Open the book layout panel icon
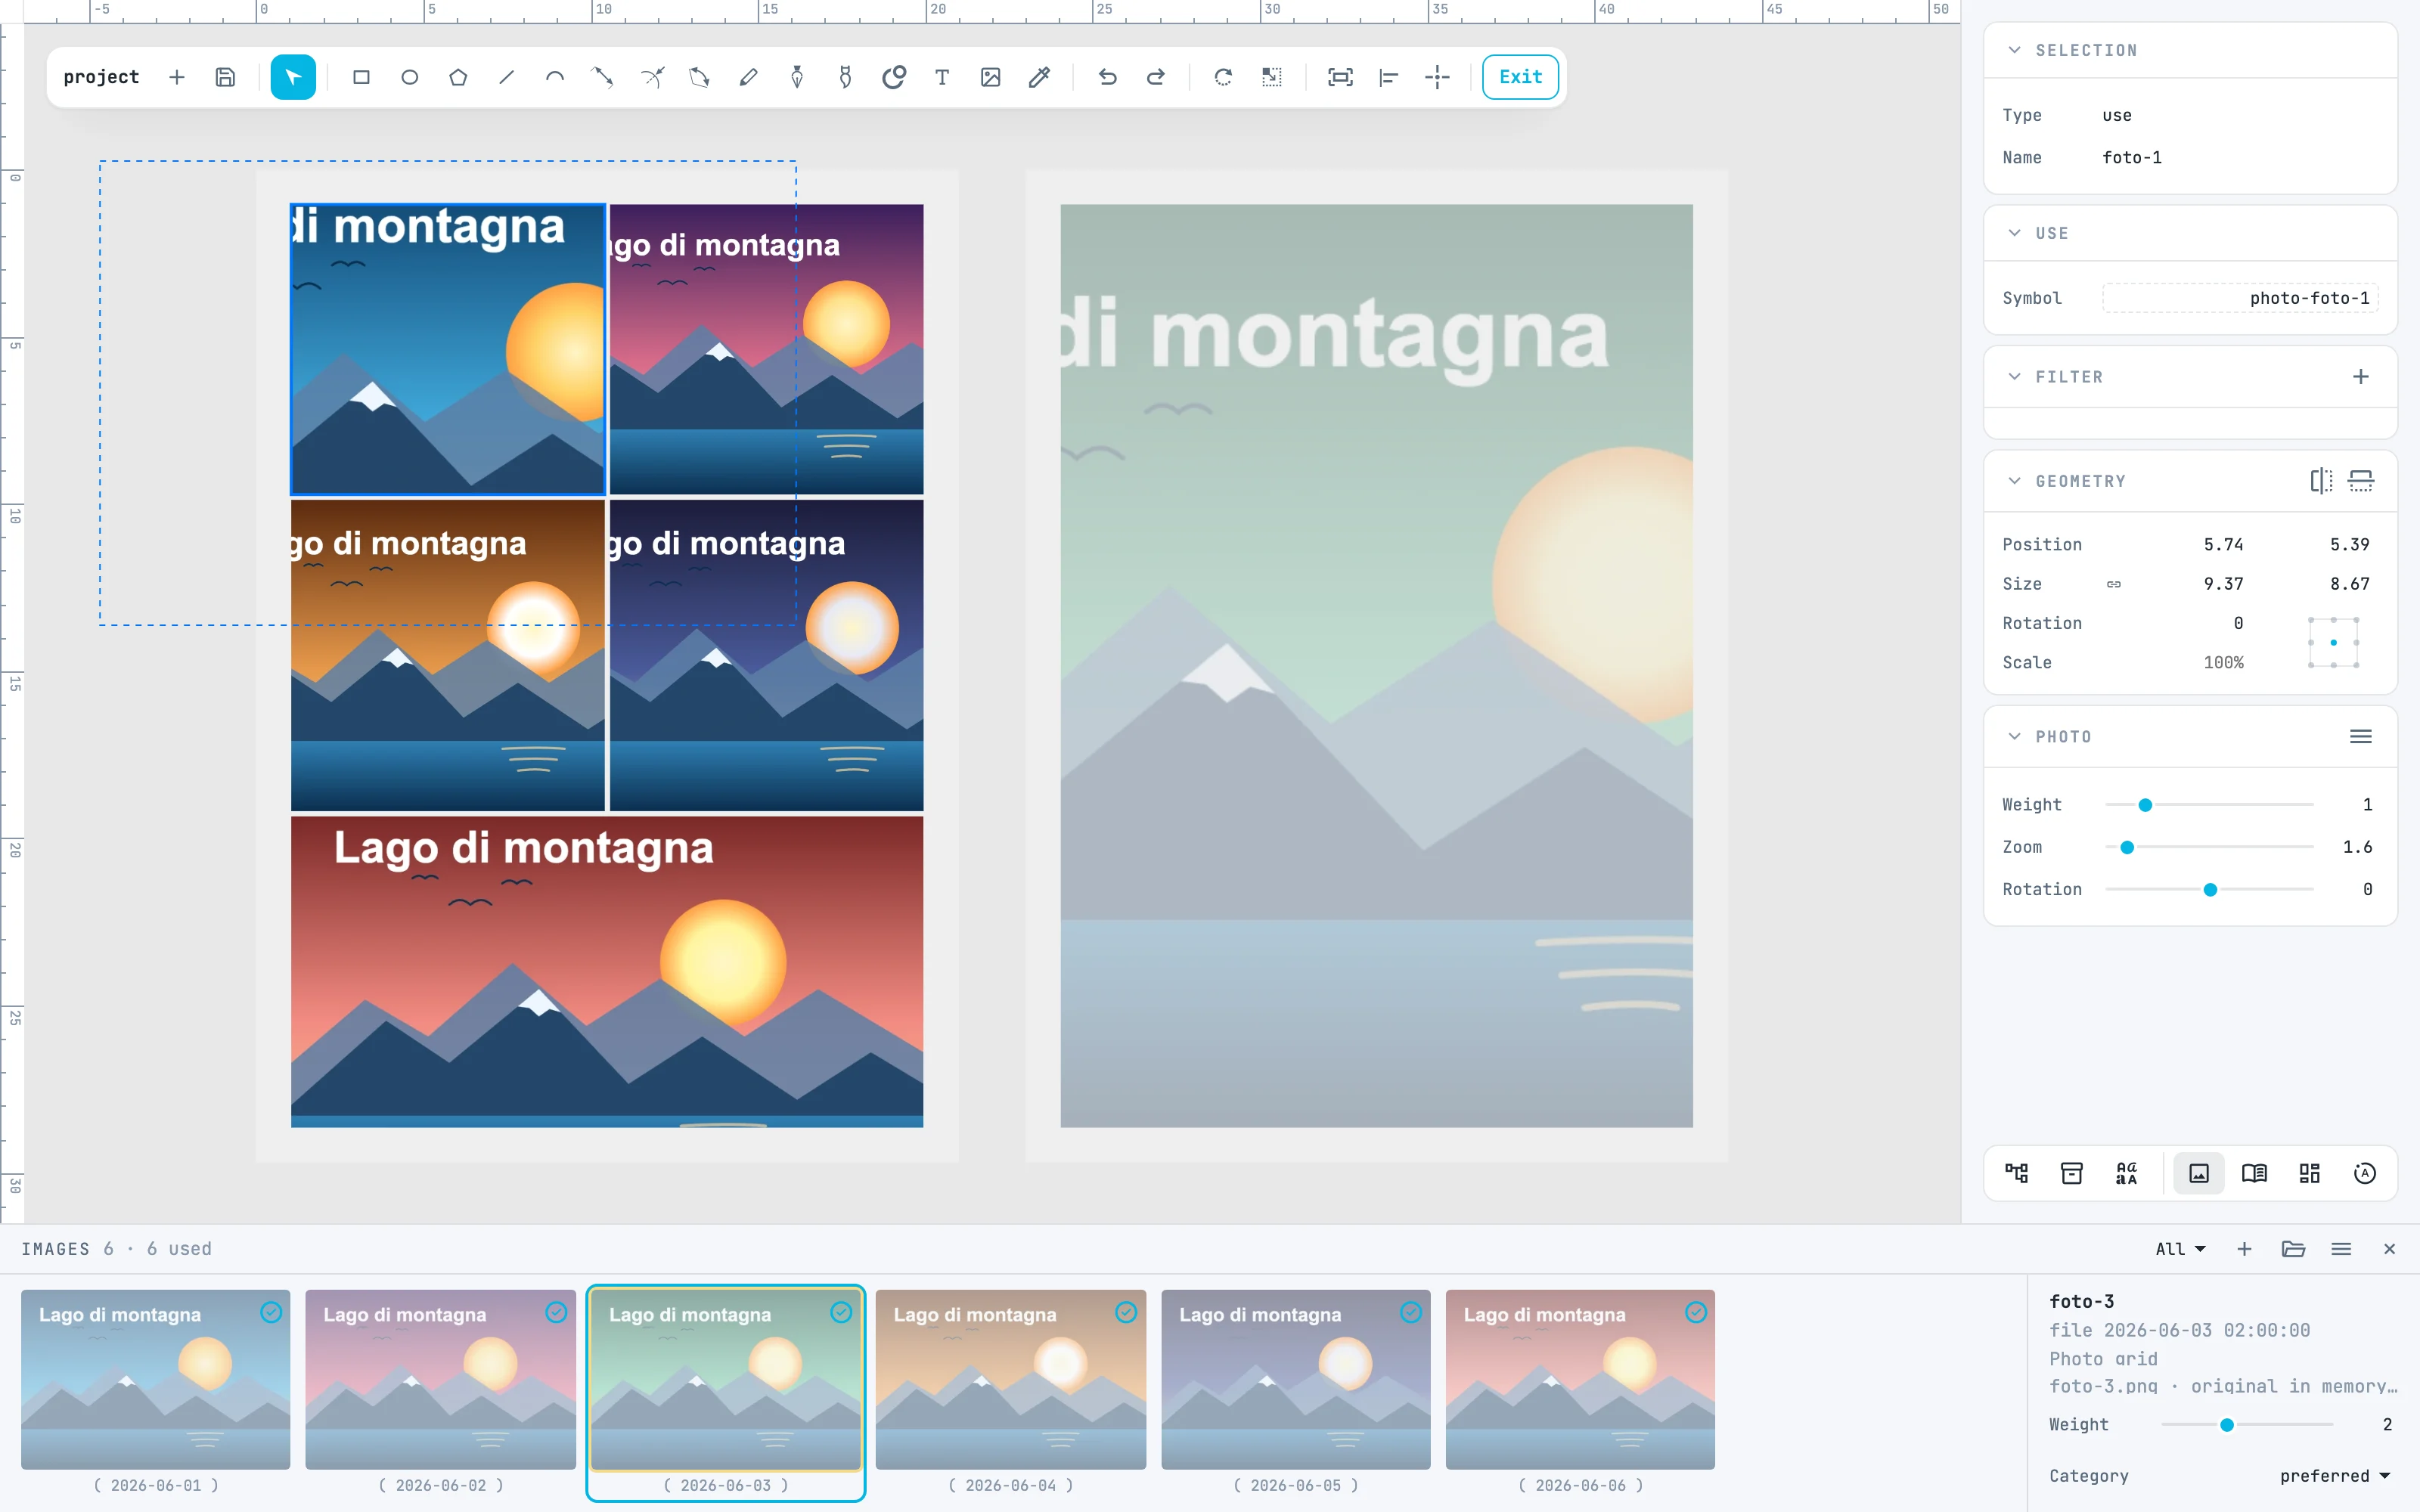This screenshot has height=1512, width=2420. tap(2254, 1173)
